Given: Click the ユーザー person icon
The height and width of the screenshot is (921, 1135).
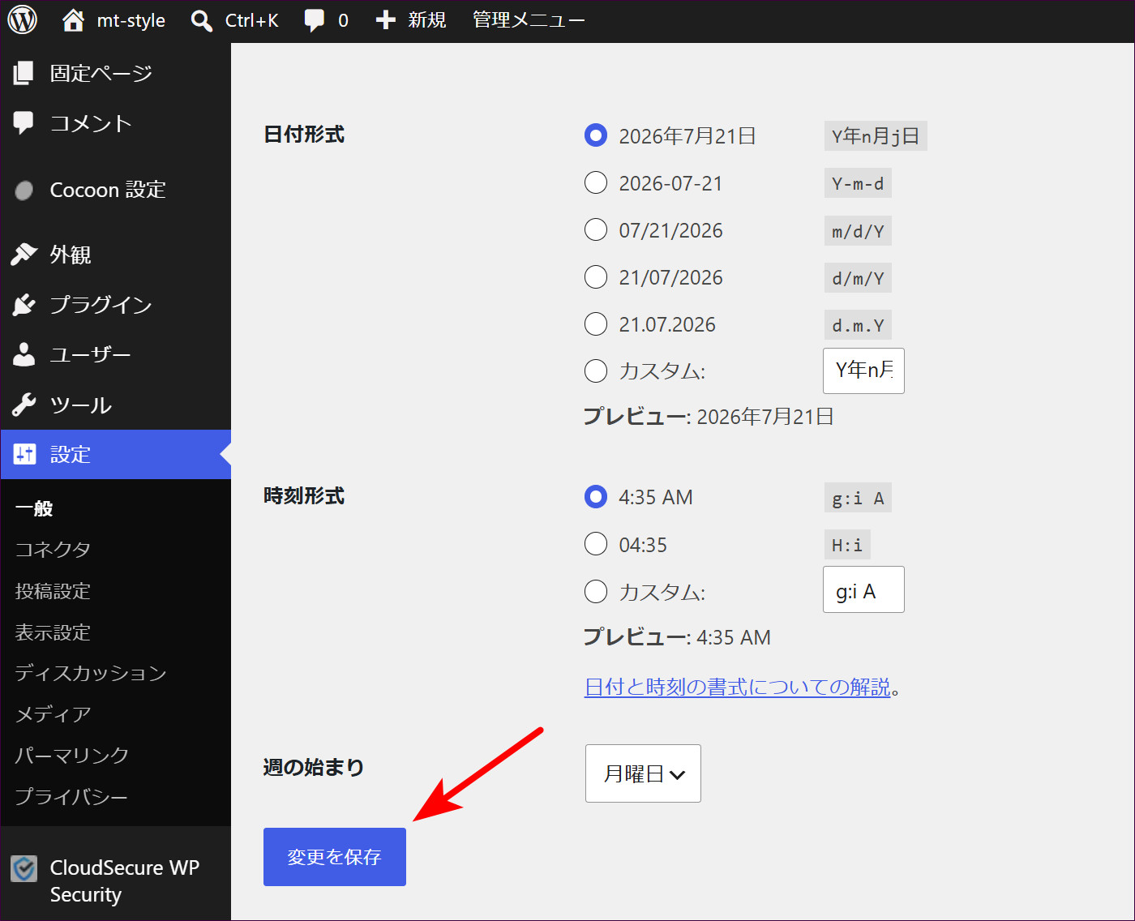Looking at the screenshot, I should [x=24, y=354].
